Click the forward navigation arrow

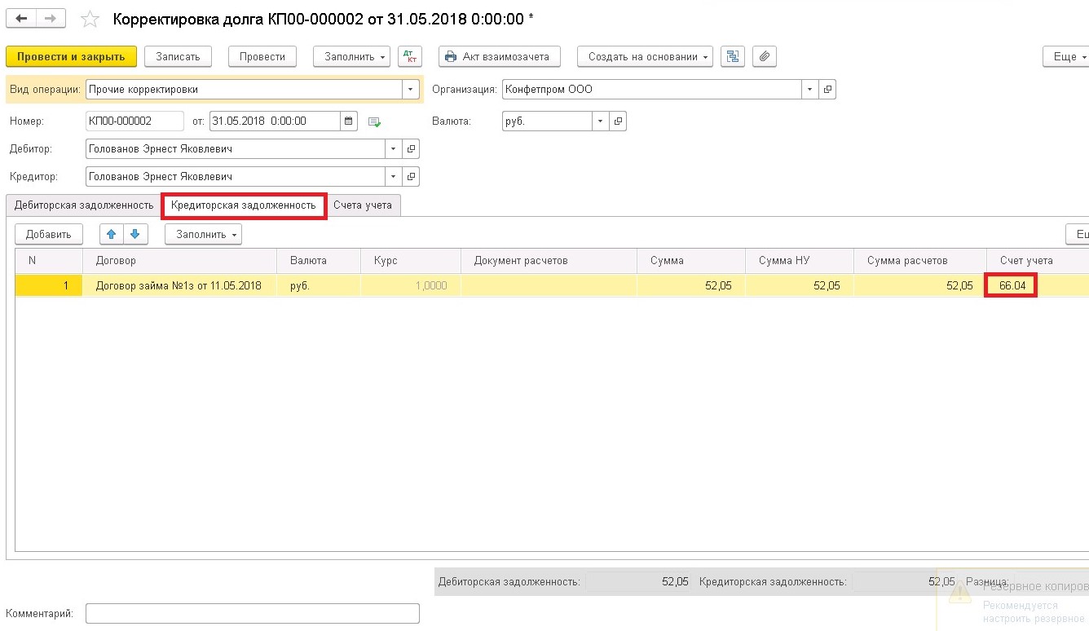coord(51,18)
